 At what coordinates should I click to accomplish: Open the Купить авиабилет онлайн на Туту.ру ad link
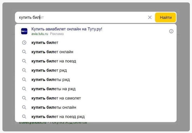pyautogui.click(x=67, y=29)
